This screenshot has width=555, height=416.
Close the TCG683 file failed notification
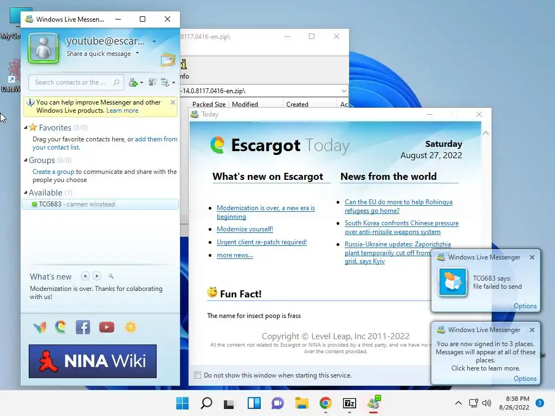click(532, 257)
